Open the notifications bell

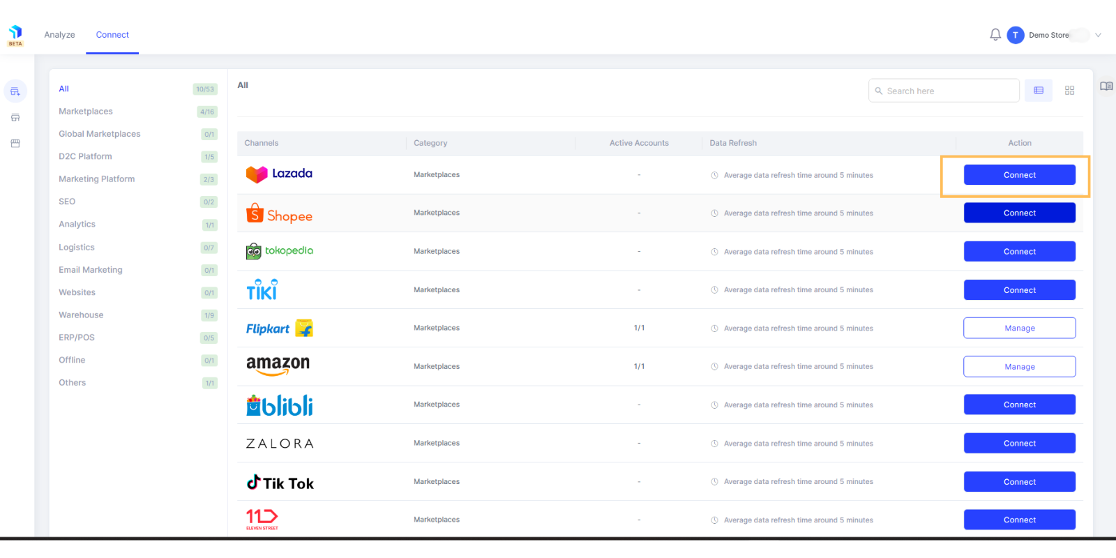tap(995, 34)
